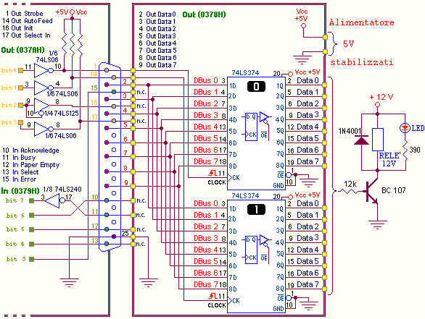Click the green bit 7 input pad
425x319 pixels.
[x=31, y=200]
